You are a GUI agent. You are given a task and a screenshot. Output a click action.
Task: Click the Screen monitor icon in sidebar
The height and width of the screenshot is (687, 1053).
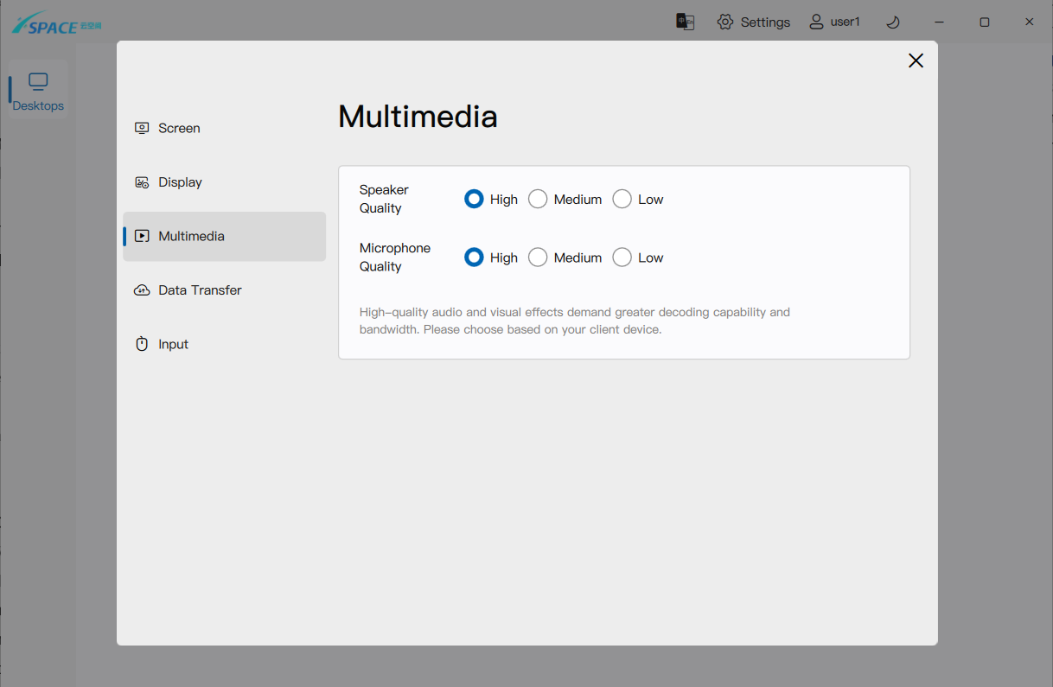(x=142, y=128)
